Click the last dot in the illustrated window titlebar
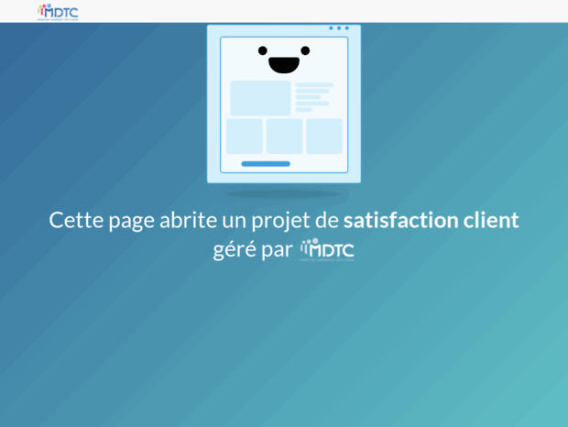Image resolution: width=568 pixels, height=427 pixels. click(347, 28)
